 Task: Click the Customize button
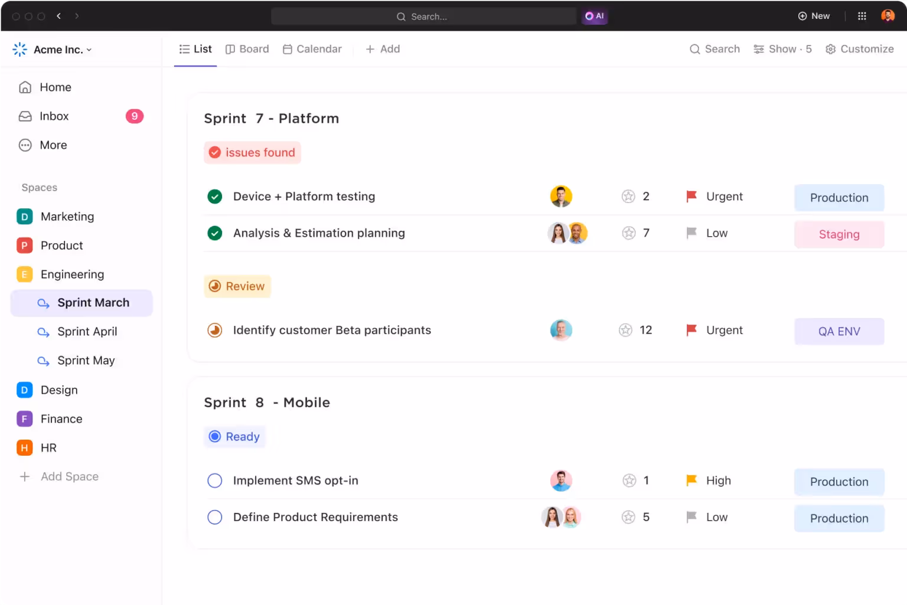tap(860, 49)
